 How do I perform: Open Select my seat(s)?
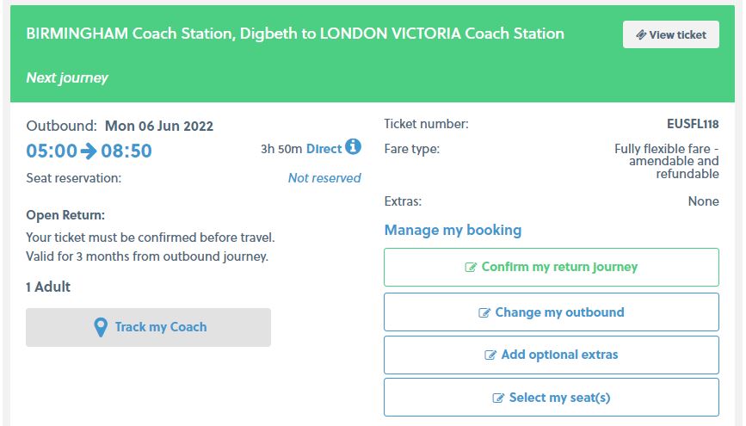coord(552,398)
